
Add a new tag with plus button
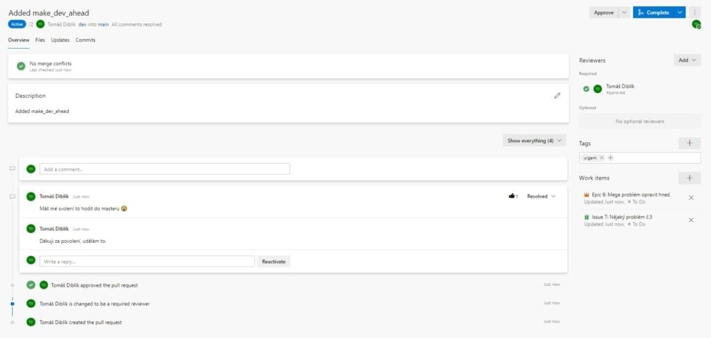(x=689, y=143)
